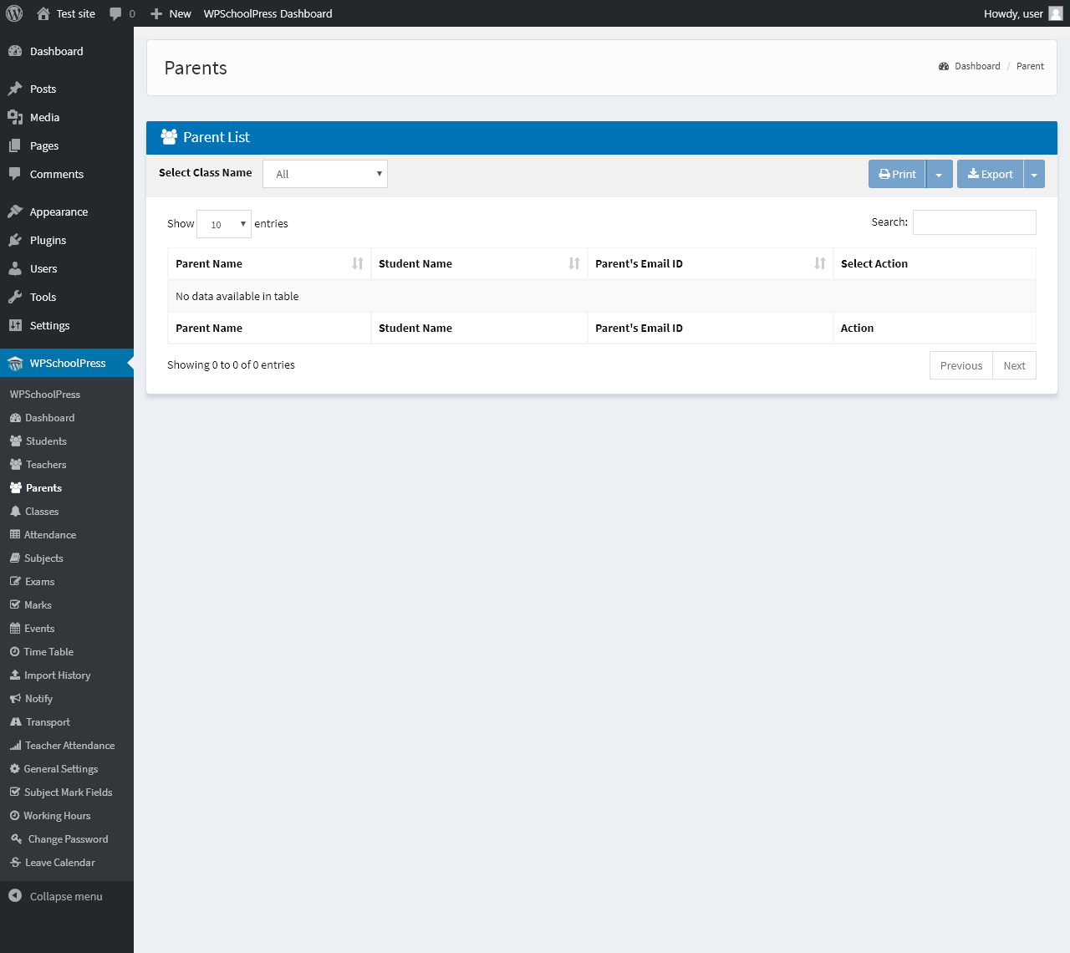Click the Print button

coord(897,174)
